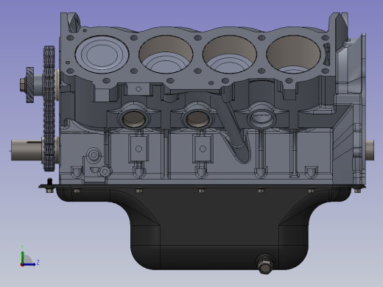Click the coordinate axis triad origin
Image resolution: width=383 pixels, height=287 pixels.
pos(22,265)
